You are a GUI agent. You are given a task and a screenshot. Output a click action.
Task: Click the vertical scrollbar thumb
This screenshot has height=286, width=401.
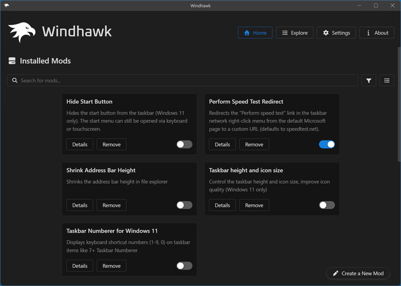[399, 104]
